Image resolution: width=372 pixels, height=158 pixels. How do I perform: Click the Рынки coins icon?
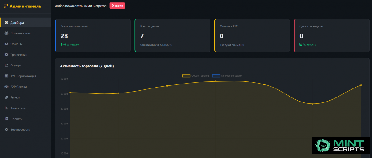(7, 97)
